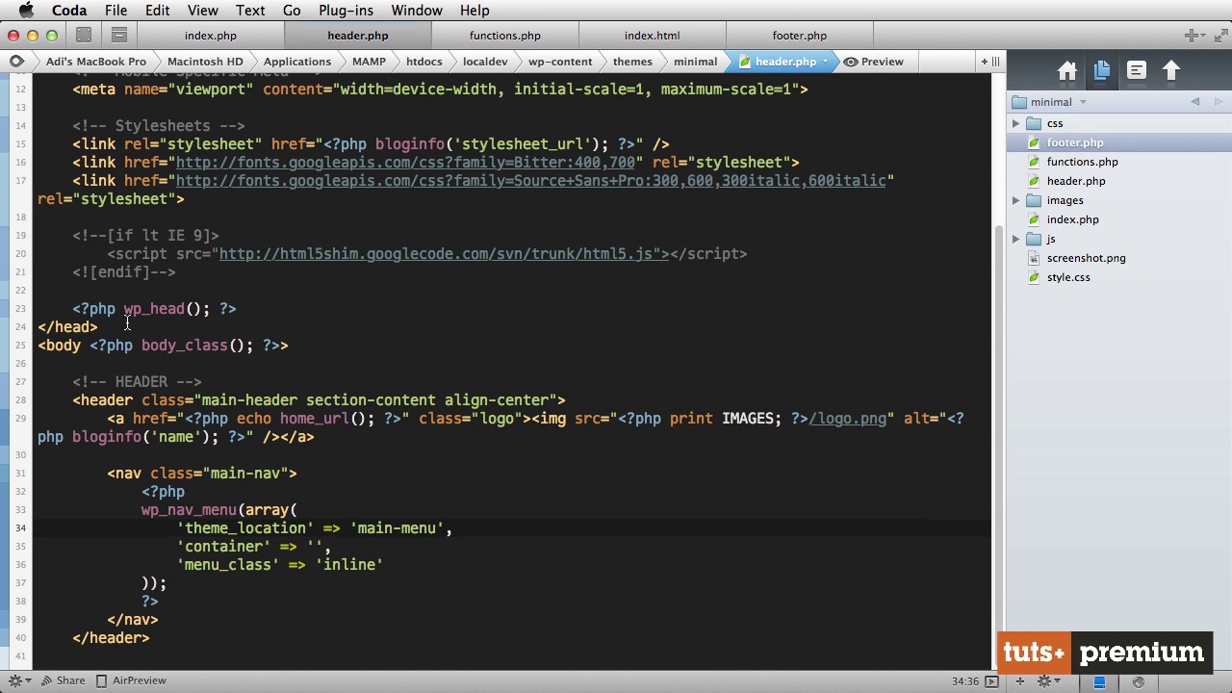Viewport: 1232px width, 693px height.
Task: Open the Go menu
Action: [292, 11]
